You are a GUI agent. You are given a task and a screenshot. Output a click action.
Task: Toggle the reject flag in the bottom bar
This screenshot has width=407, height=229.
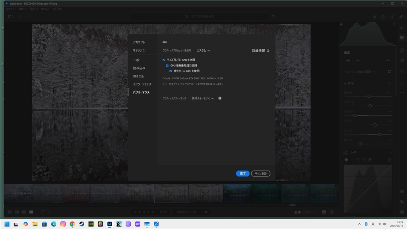[166, 212]
